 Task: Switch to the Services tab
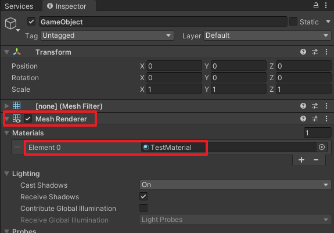point(19,6)
